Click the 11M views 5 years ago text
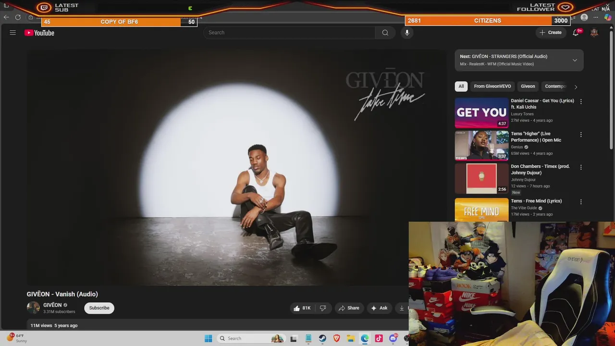 point(54,325)
